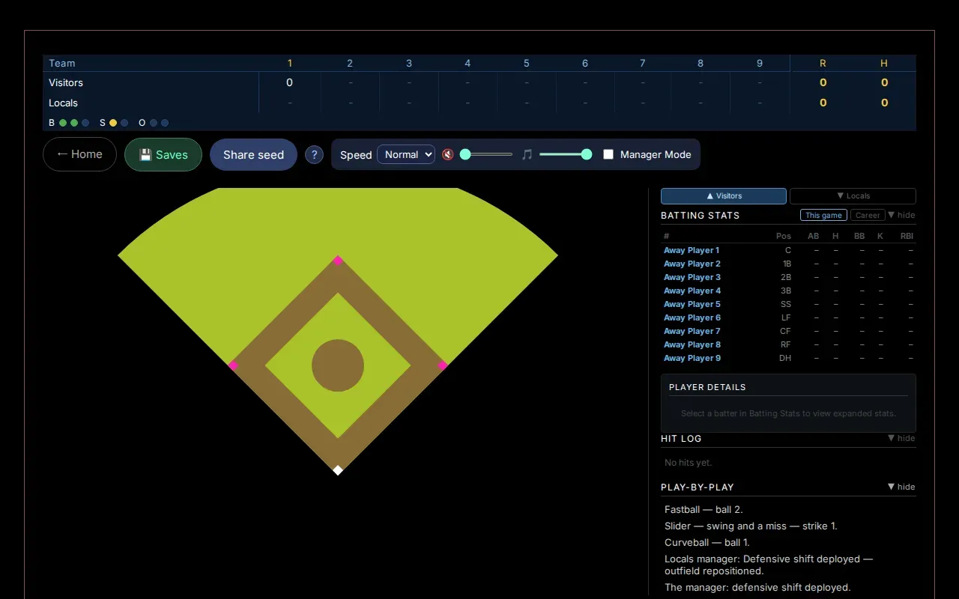Image resolution: width=959 pixels, height=599 pixels.
Task: Adjust the sound effects volume slider
Action: pos(487,154)
